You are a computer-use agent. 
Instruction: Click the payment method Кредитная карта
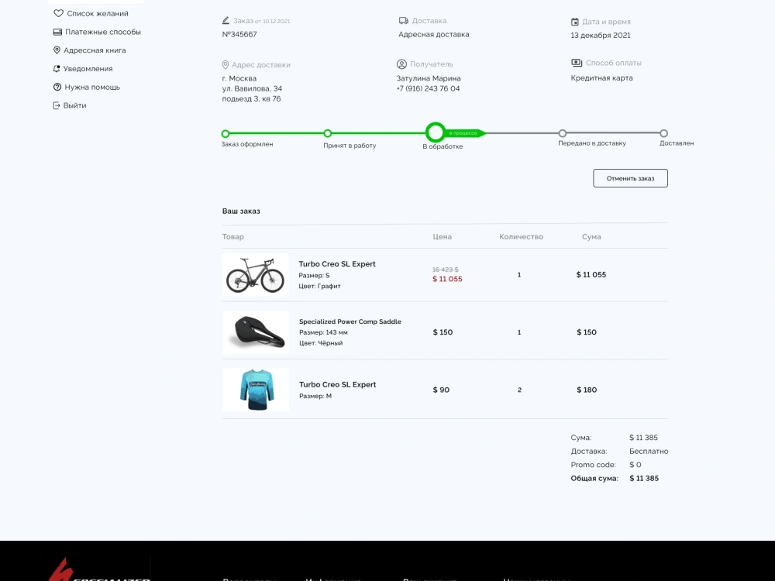point(601,77)
